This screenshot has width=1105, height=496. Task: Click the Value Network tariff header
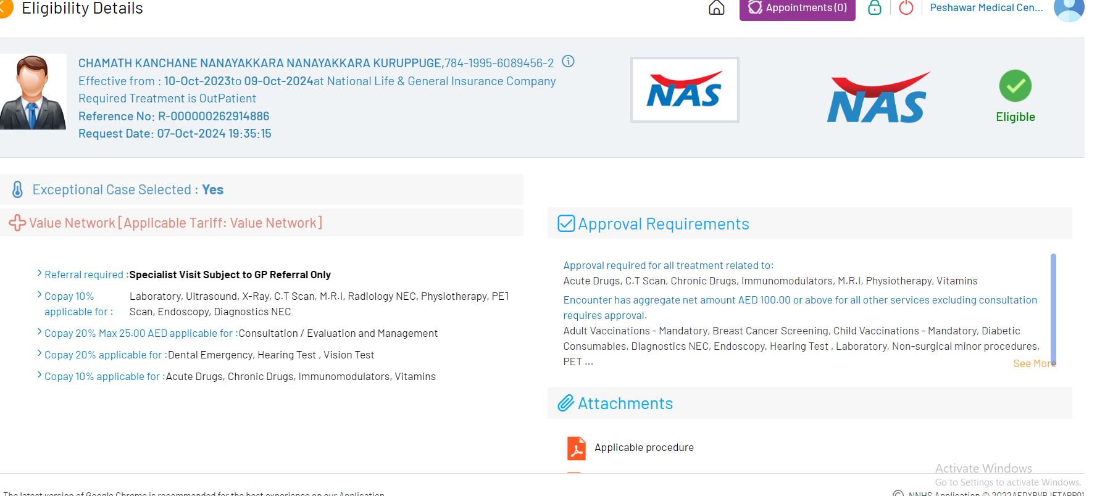click(175, 223)
